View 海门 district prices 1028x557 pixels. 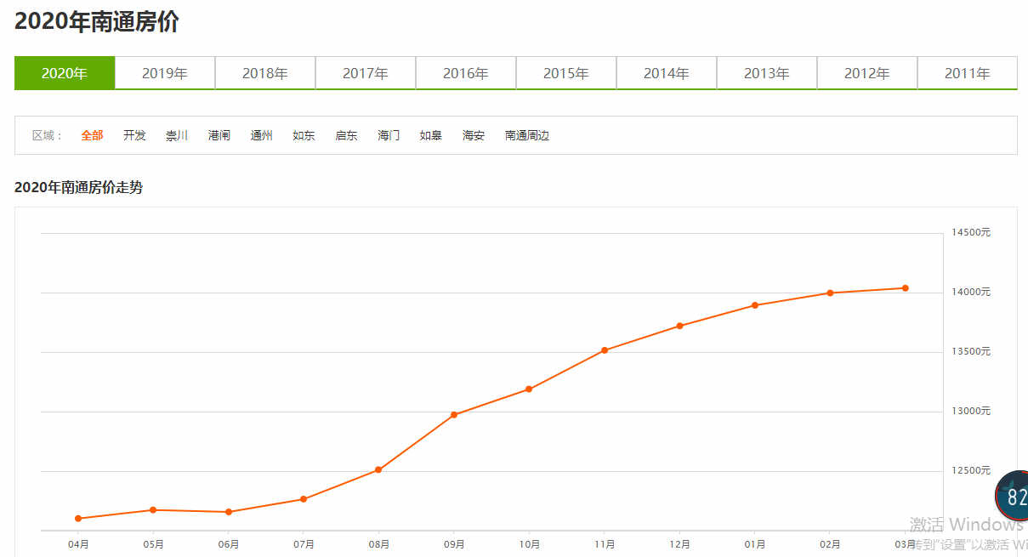tap(388, 134)
